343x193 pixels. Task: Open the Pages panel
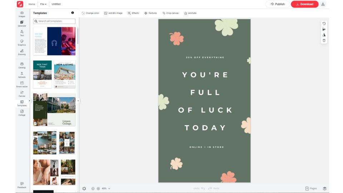pyautogui.click(x=311, y=188)
